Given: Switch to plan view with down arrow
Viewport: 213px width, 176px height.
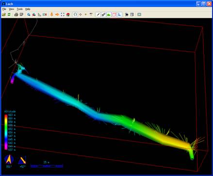Looking at the screenshot, I should click(52, 15).
